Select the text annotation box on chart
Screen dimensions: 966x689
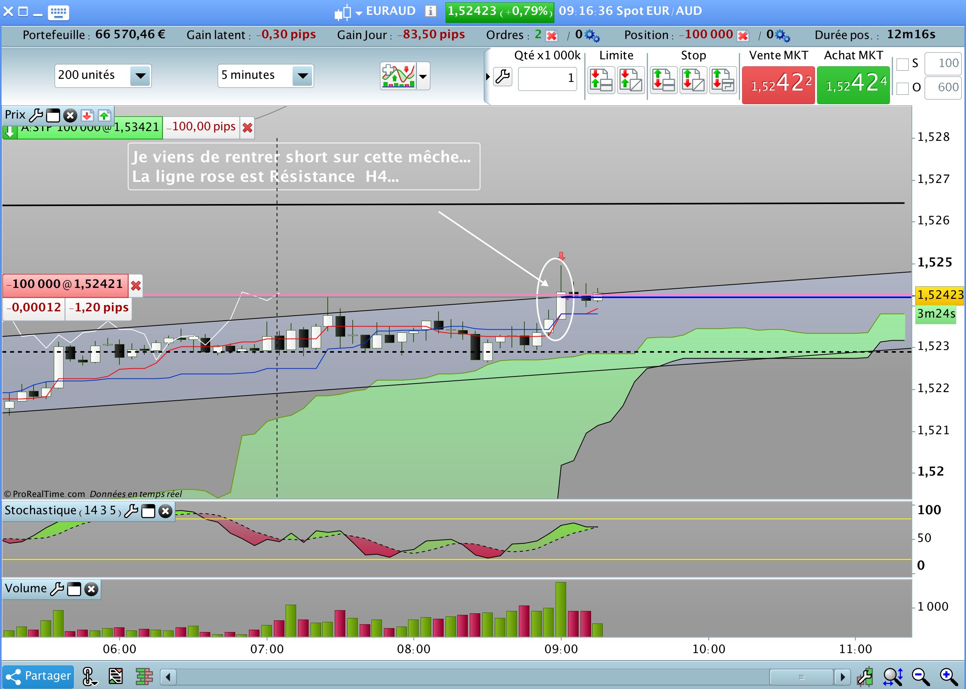pos(304,166)
